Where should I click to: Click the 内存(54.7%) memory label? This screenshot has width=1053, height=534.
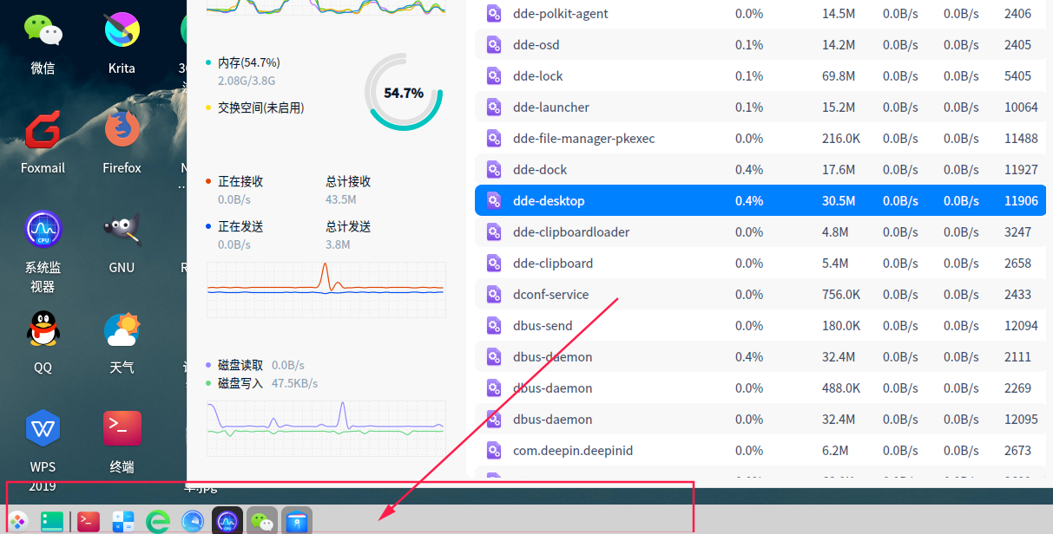click(248, 62)
